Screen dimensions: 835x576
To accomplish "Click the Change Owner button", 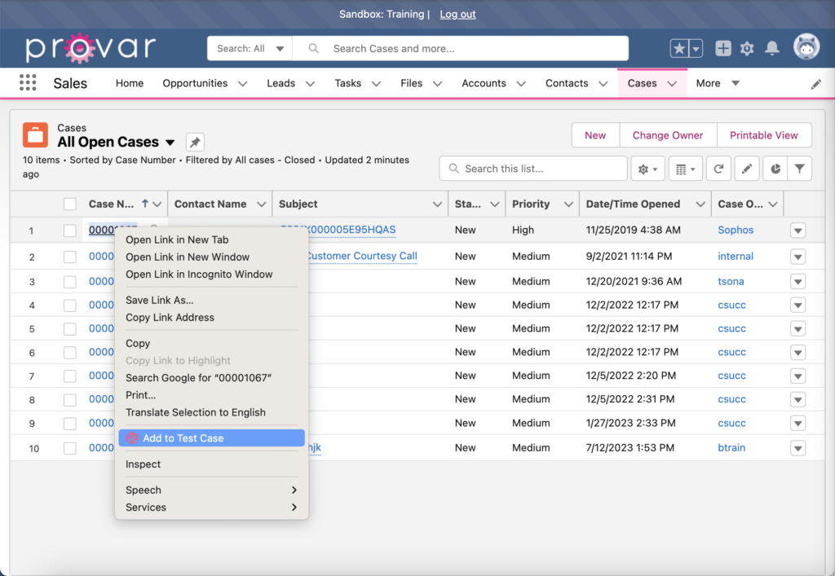I will 668,134.
